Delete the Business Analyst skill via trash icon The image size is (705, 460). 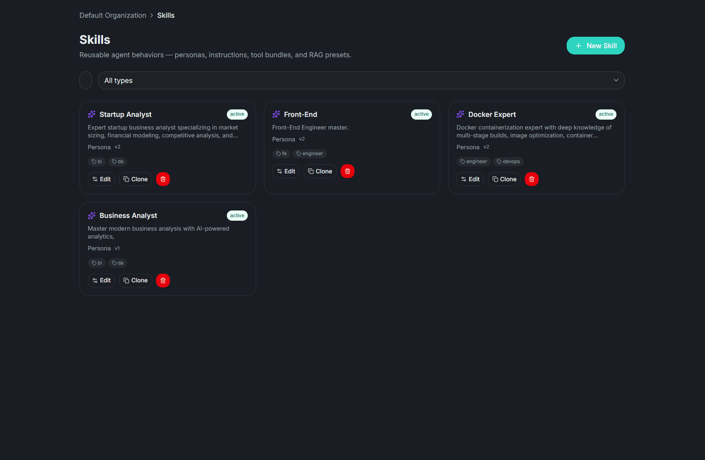point(163,280)
